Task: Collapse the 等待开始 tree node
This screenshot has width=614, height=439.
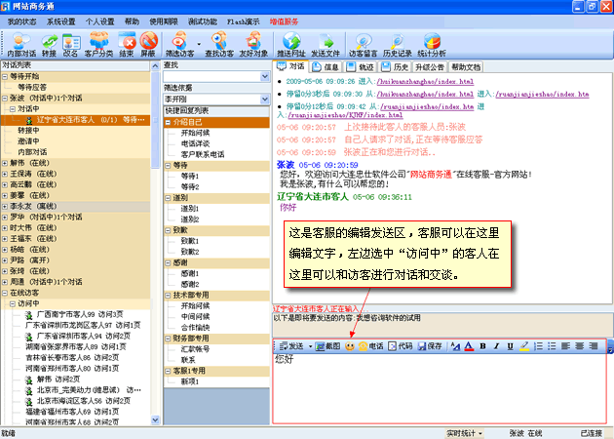Action: click(x=5, y=75)
